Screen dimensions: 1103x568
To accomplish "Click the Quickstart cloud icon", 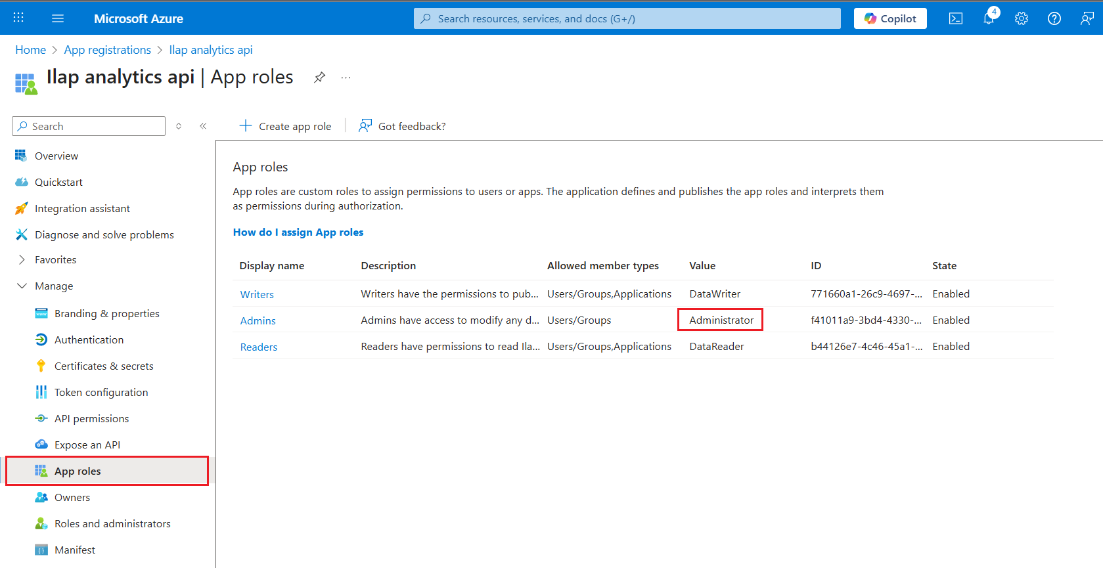I will pos(21,182).
